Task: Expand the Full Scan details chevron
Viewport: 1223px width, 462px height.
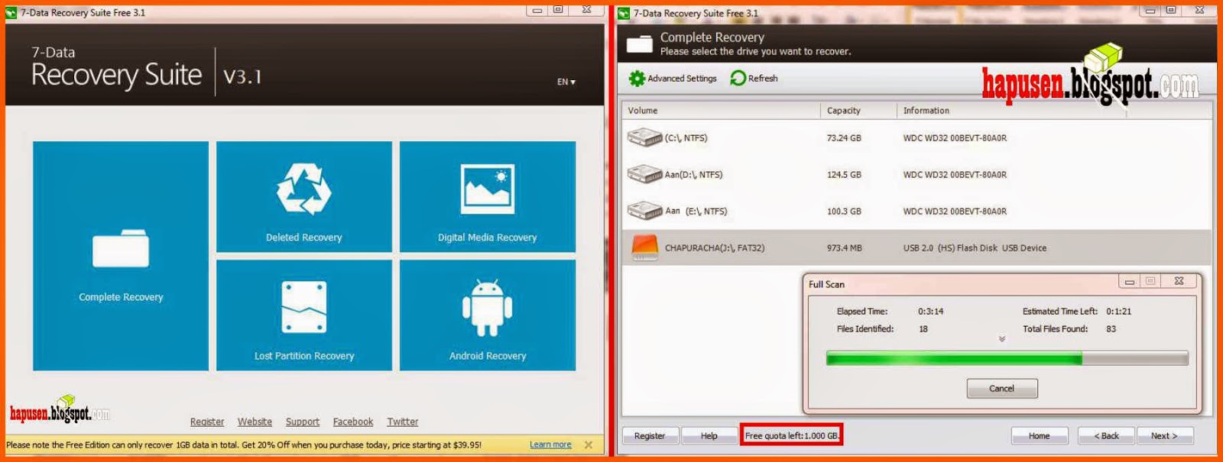Action: 1002,339
